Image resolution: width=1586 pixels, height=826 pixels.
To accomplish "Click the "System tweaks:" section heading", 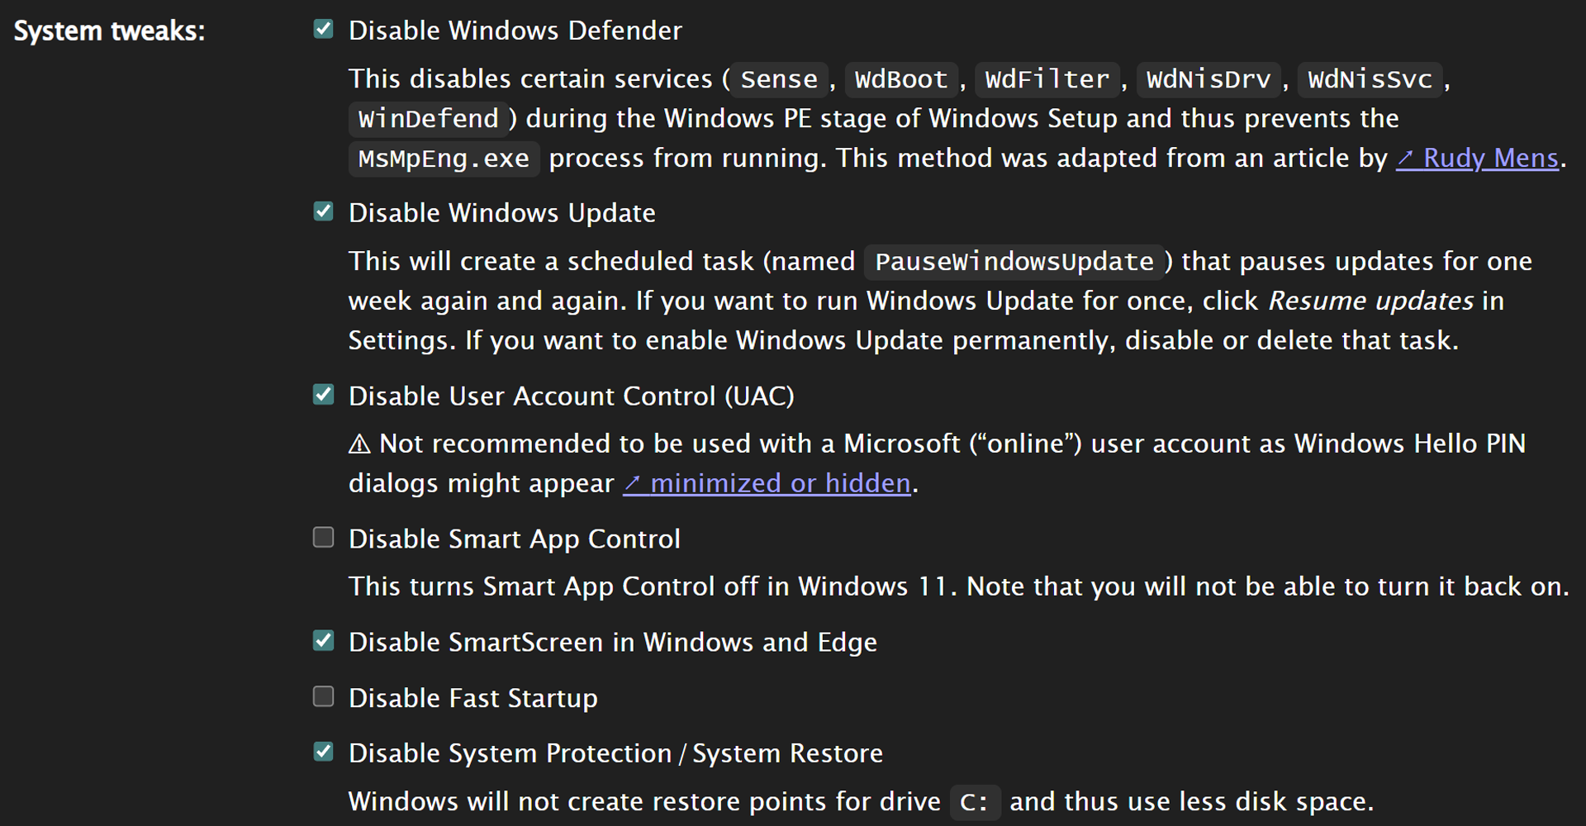I will [x=109, y=31].
